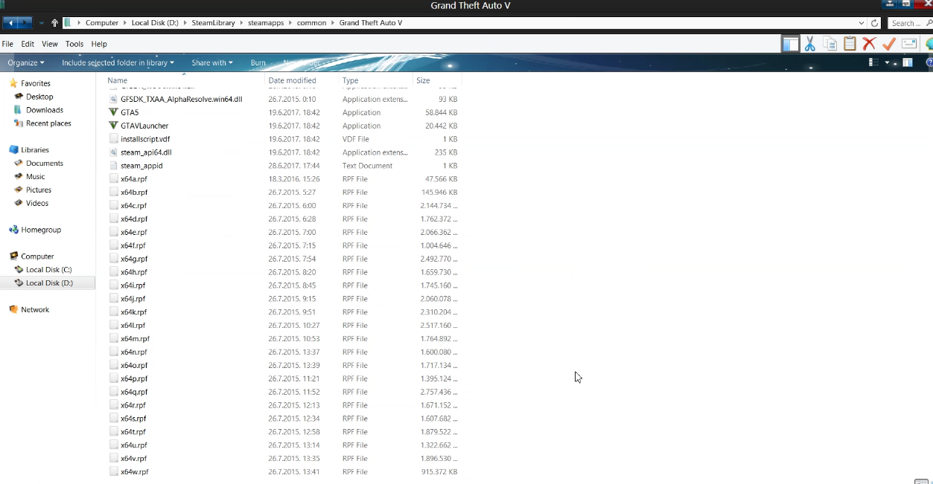The height and width of the screenshot is (484, 933).
Task: Open the Tools menu
Action: point(74,44)
